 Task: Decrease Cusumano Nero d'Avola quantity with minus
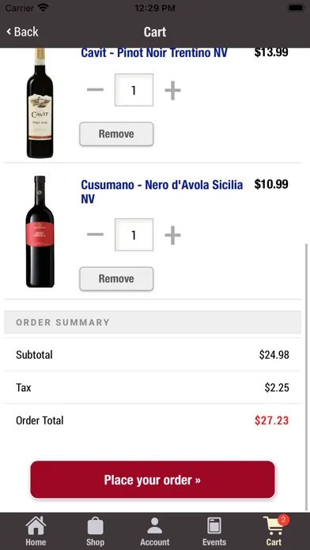pyautogui.click(x=95, y=235)
